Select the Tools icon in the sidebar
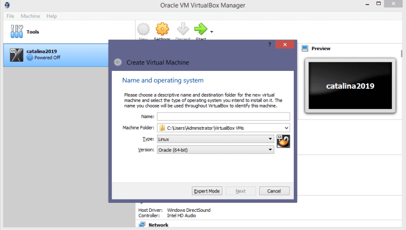This screenshot has height=230, width=406. point(17,31)
